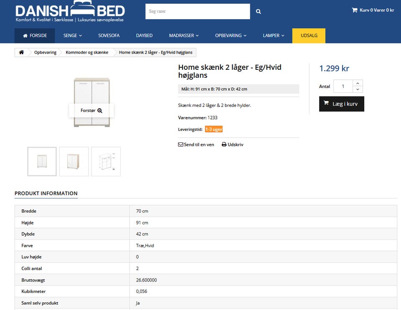Select the second angled-view product thumbnail
Viewport: 401px width, 310px height.
pos(74,161)
